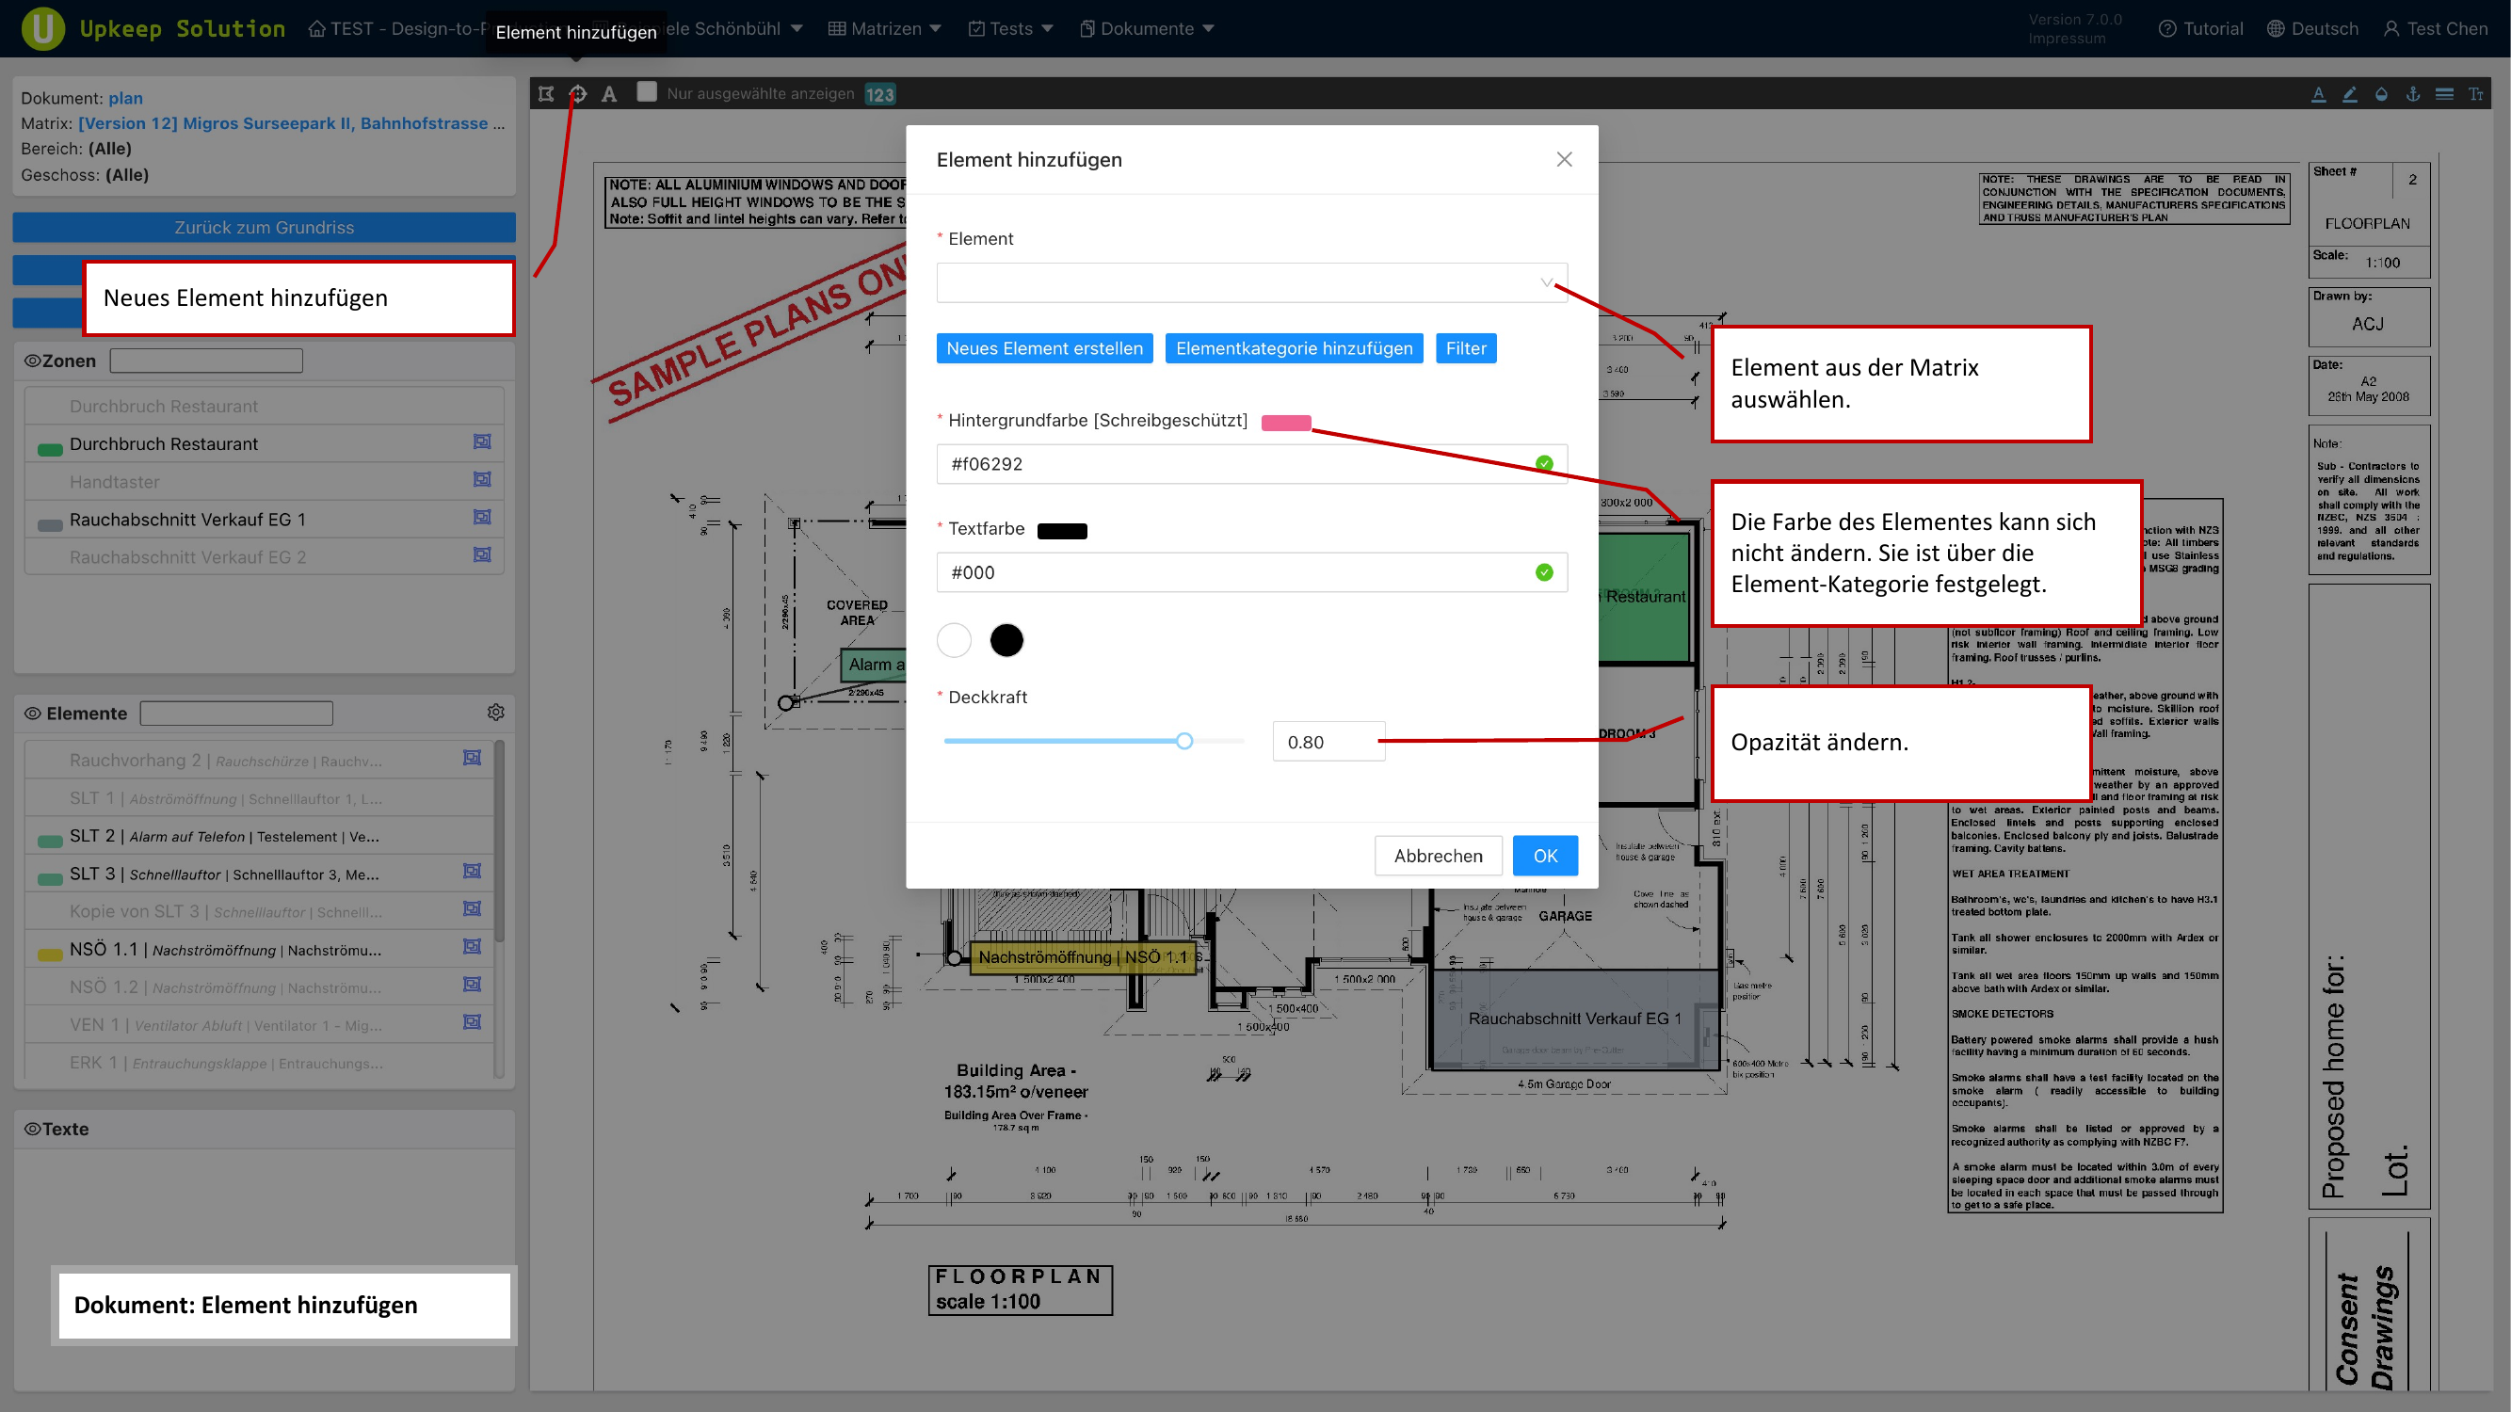Click 'Neues Element erstellen' button
This screenshot has width=2511, height=1412.
coord(1044,348)
